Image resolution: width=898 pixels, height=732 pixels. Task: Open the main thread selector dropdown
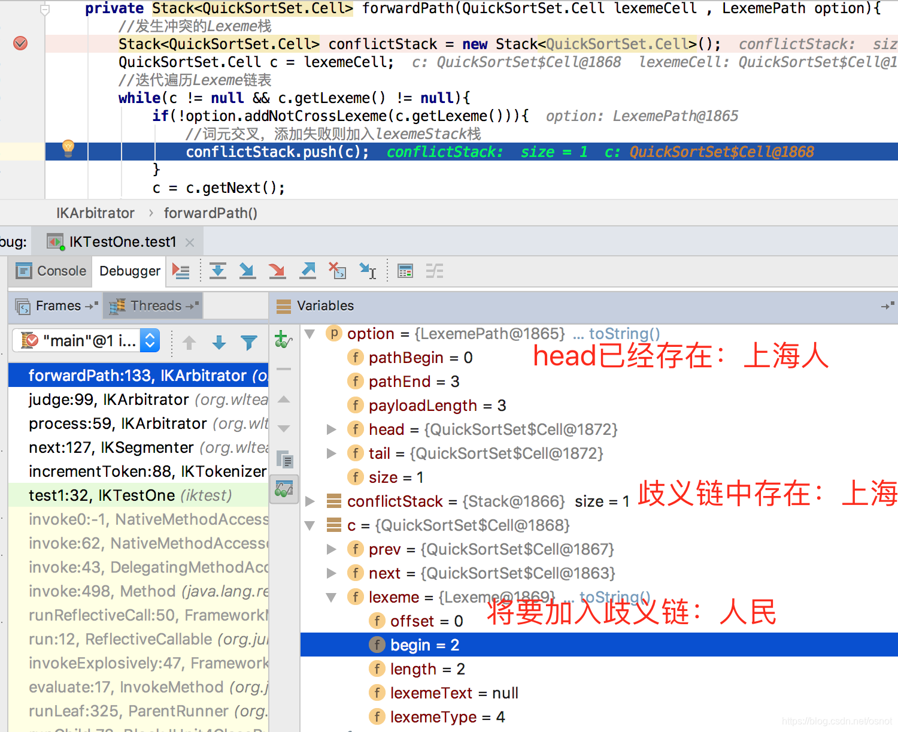86,341
